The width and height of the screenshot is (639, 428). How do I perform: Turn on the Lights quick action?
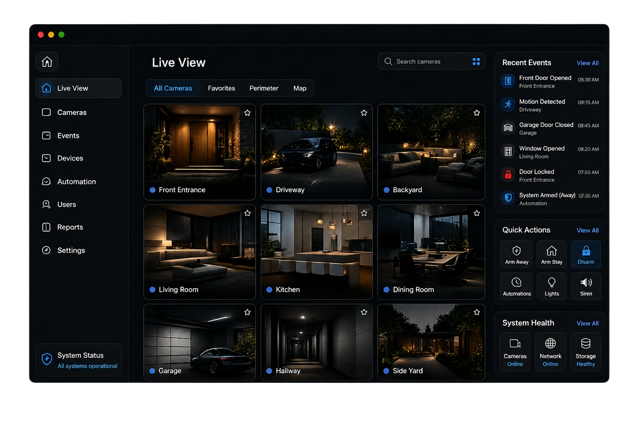552,286
